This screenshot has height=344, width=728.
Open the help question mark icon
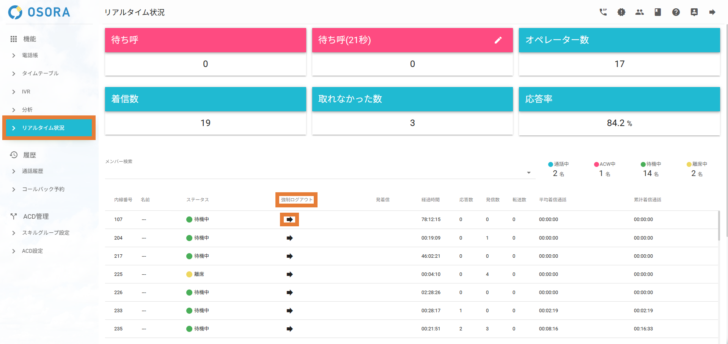coord(676,12)
